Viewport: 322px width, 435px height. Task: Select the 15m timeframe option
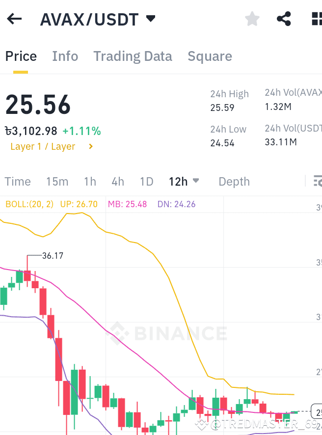[57, 181]
